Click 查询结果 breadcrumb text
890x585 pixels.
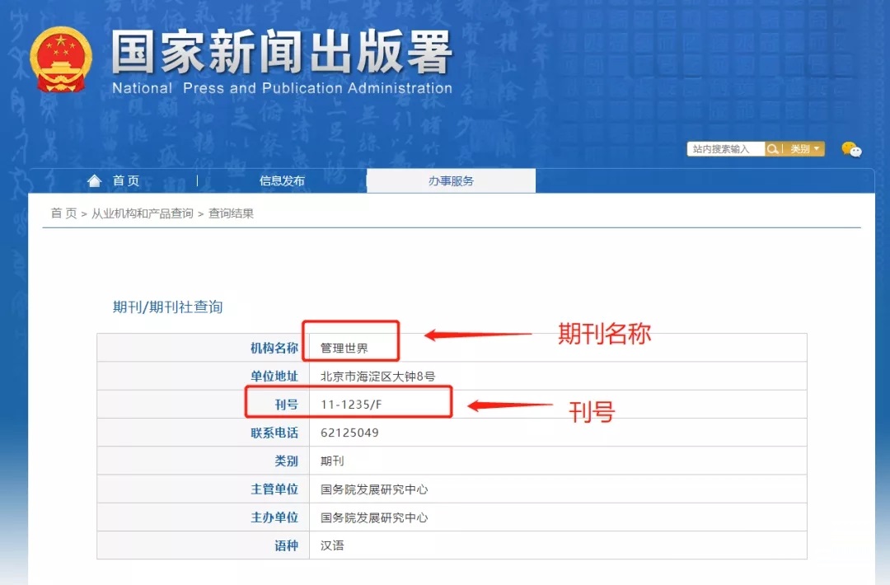231,213
